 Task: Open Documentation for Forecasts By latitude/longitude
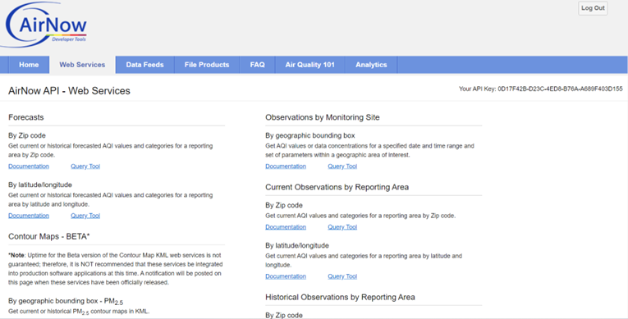tap(29, 216)
